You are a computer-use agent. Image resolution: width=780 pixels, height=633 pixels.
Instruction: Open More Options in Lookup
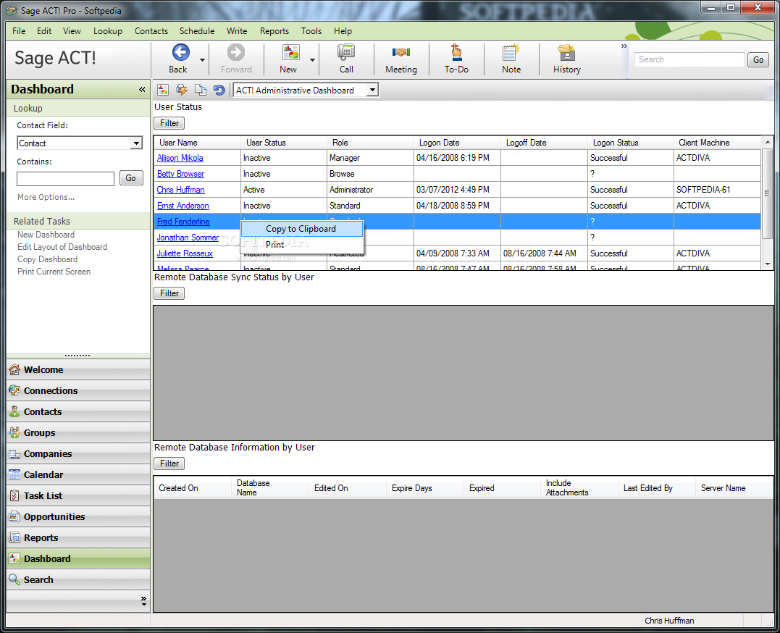tap(46, 197)
